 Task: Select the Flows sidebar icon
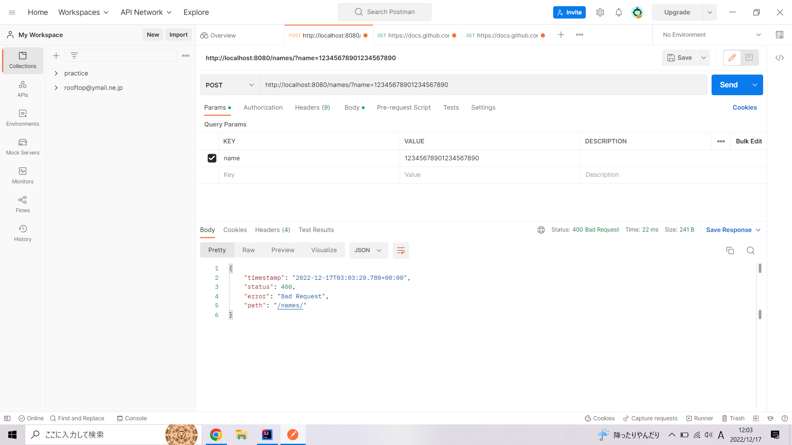[x=22, y=204]
